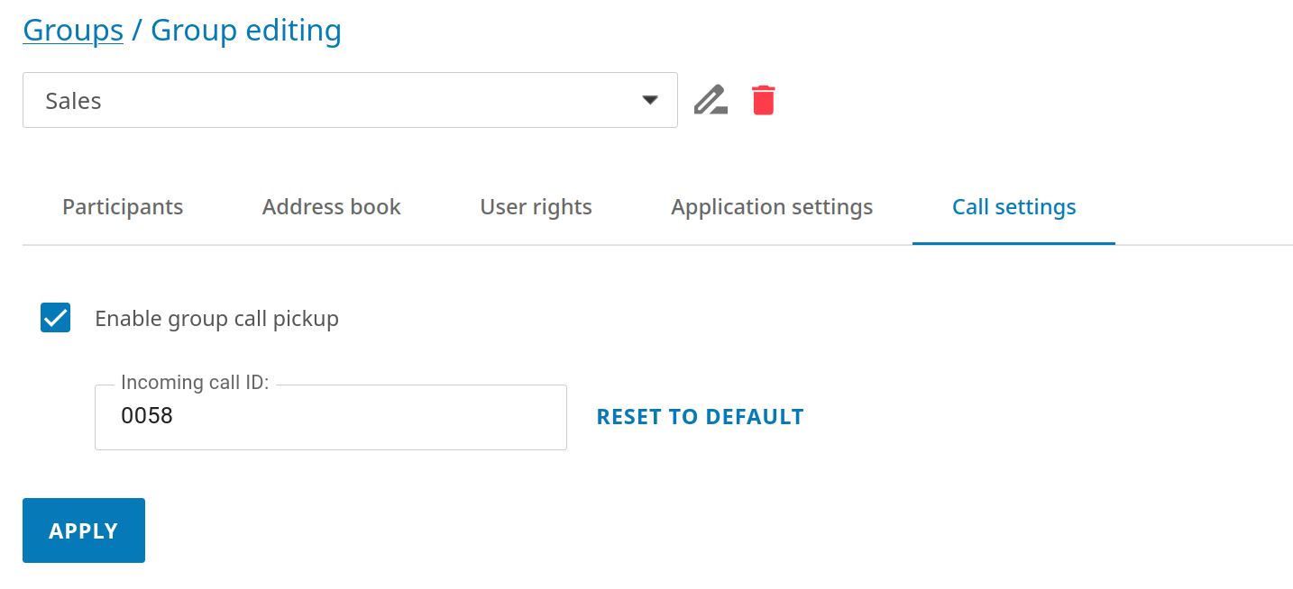This screenshot has width=1293, height=589.
Task: Click RESET TO DEFAULT
Action: point(700,417)
